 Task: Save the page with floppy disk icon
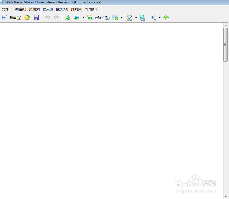click(36, 18)
